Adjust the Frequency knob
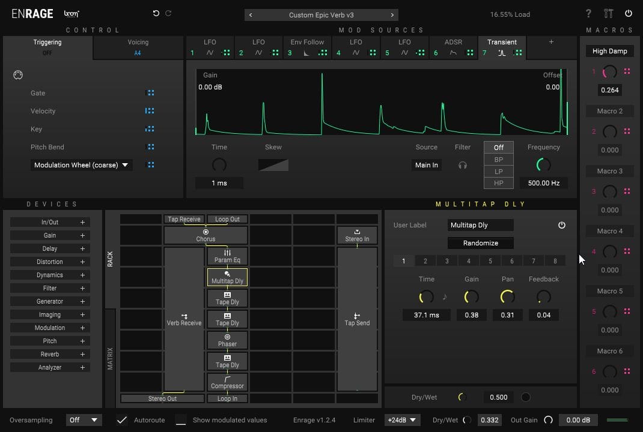Viewport: 643px width, 432px height. coord(544,165)
